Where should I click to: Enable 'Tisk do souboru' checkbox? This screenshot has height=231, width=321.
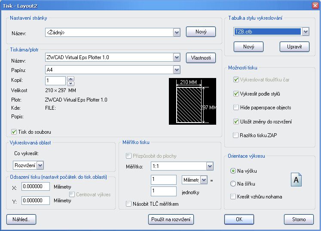point(14,132)
